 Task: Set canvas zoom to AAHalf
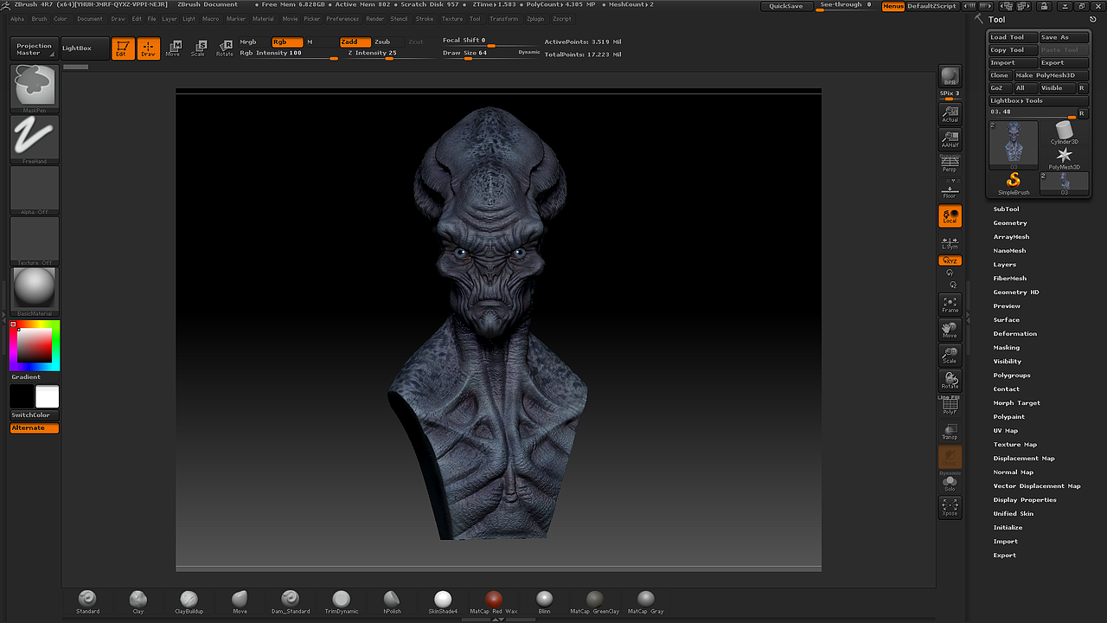(x=950, y=138)
